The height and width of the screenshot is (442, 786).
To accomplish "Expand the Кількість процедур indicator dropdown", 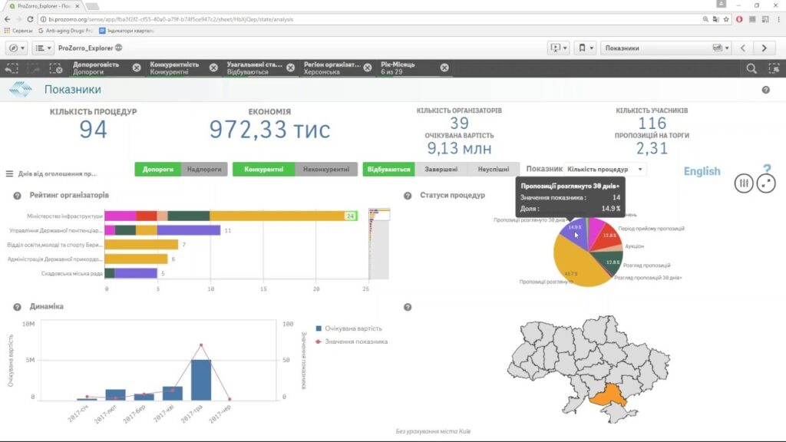I will pos(640,169).
